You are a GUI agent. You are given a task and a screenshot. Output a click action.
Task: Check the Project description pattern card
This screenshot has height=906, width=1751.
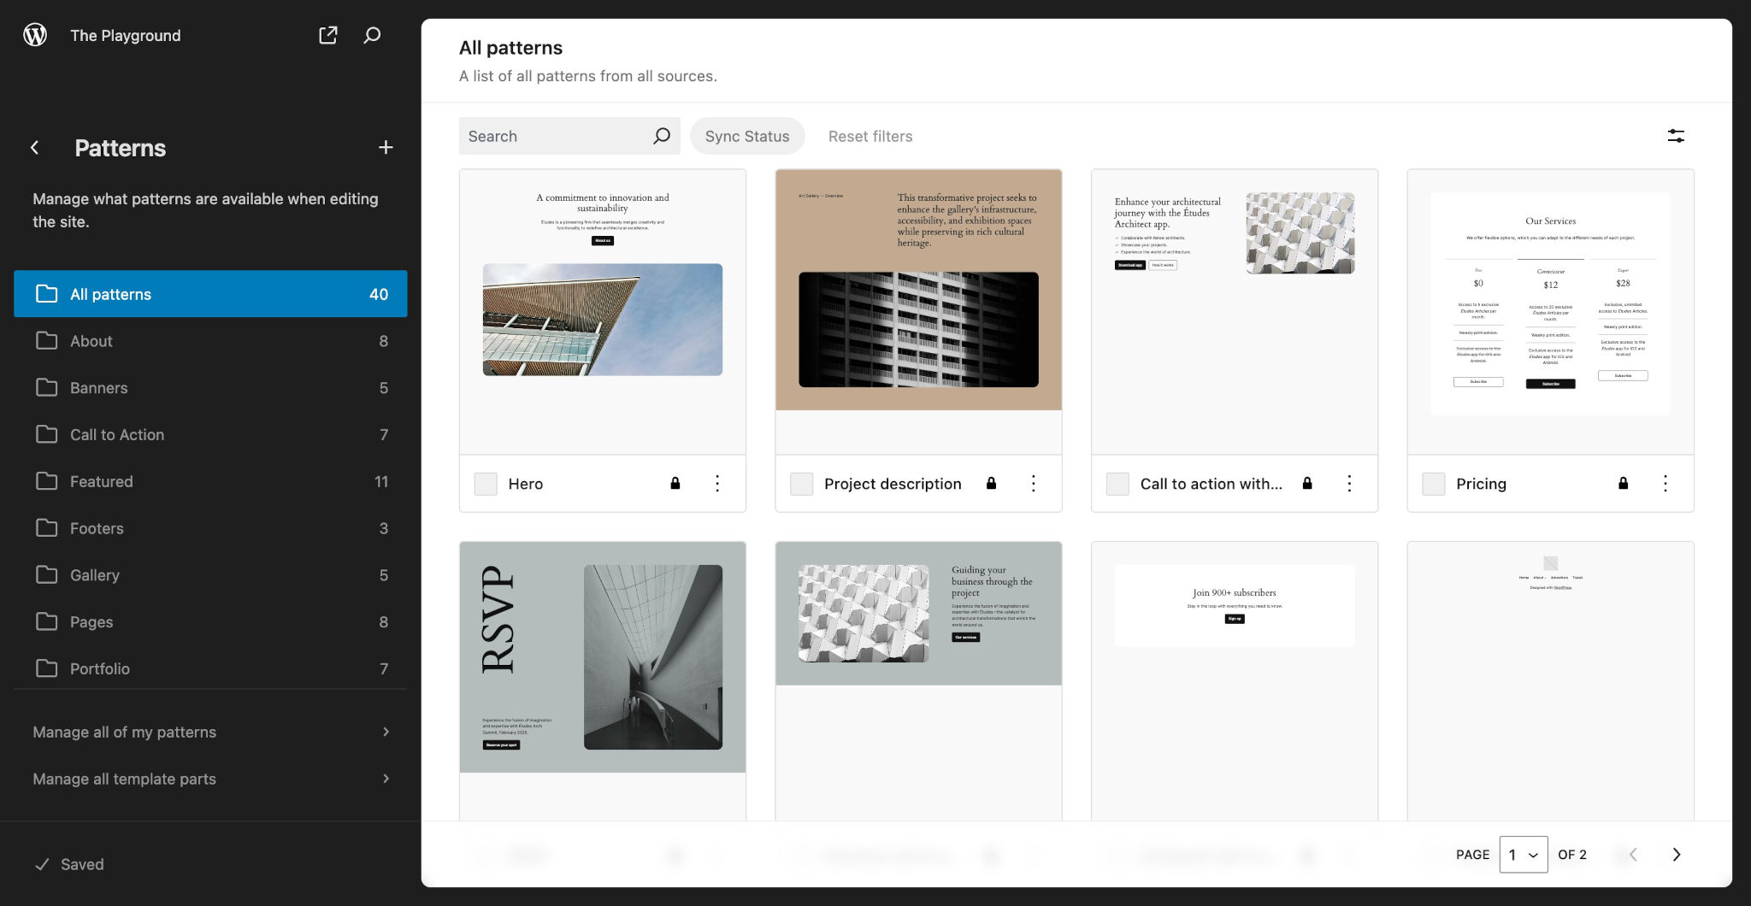[801, 483]
